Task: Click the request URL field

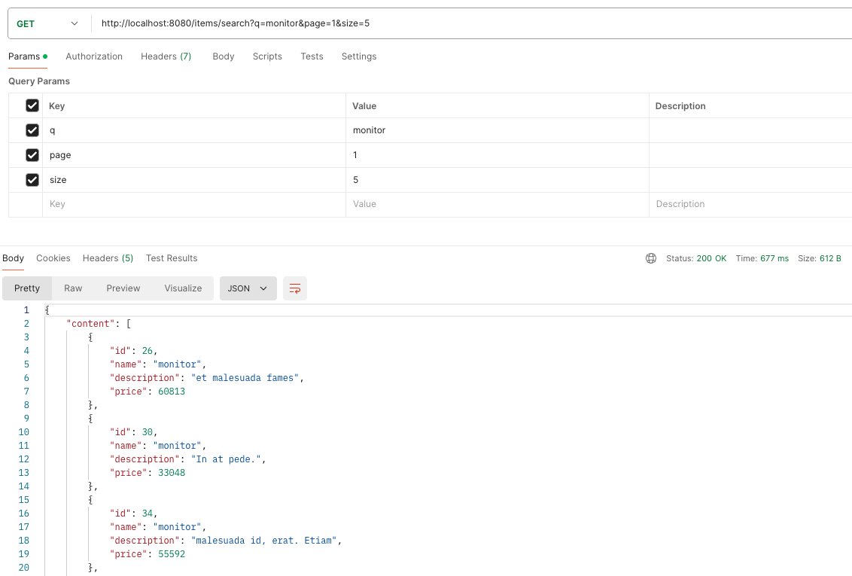Action: pyautogui.click(x=472, y=23)
